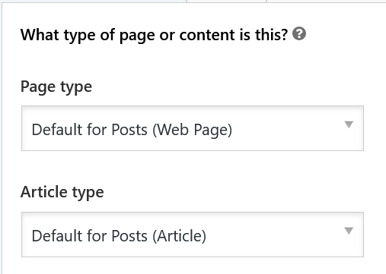386x274 pixels.
Task: Click the word 'Posts' in Article type
Action: [x=129, y=236]
